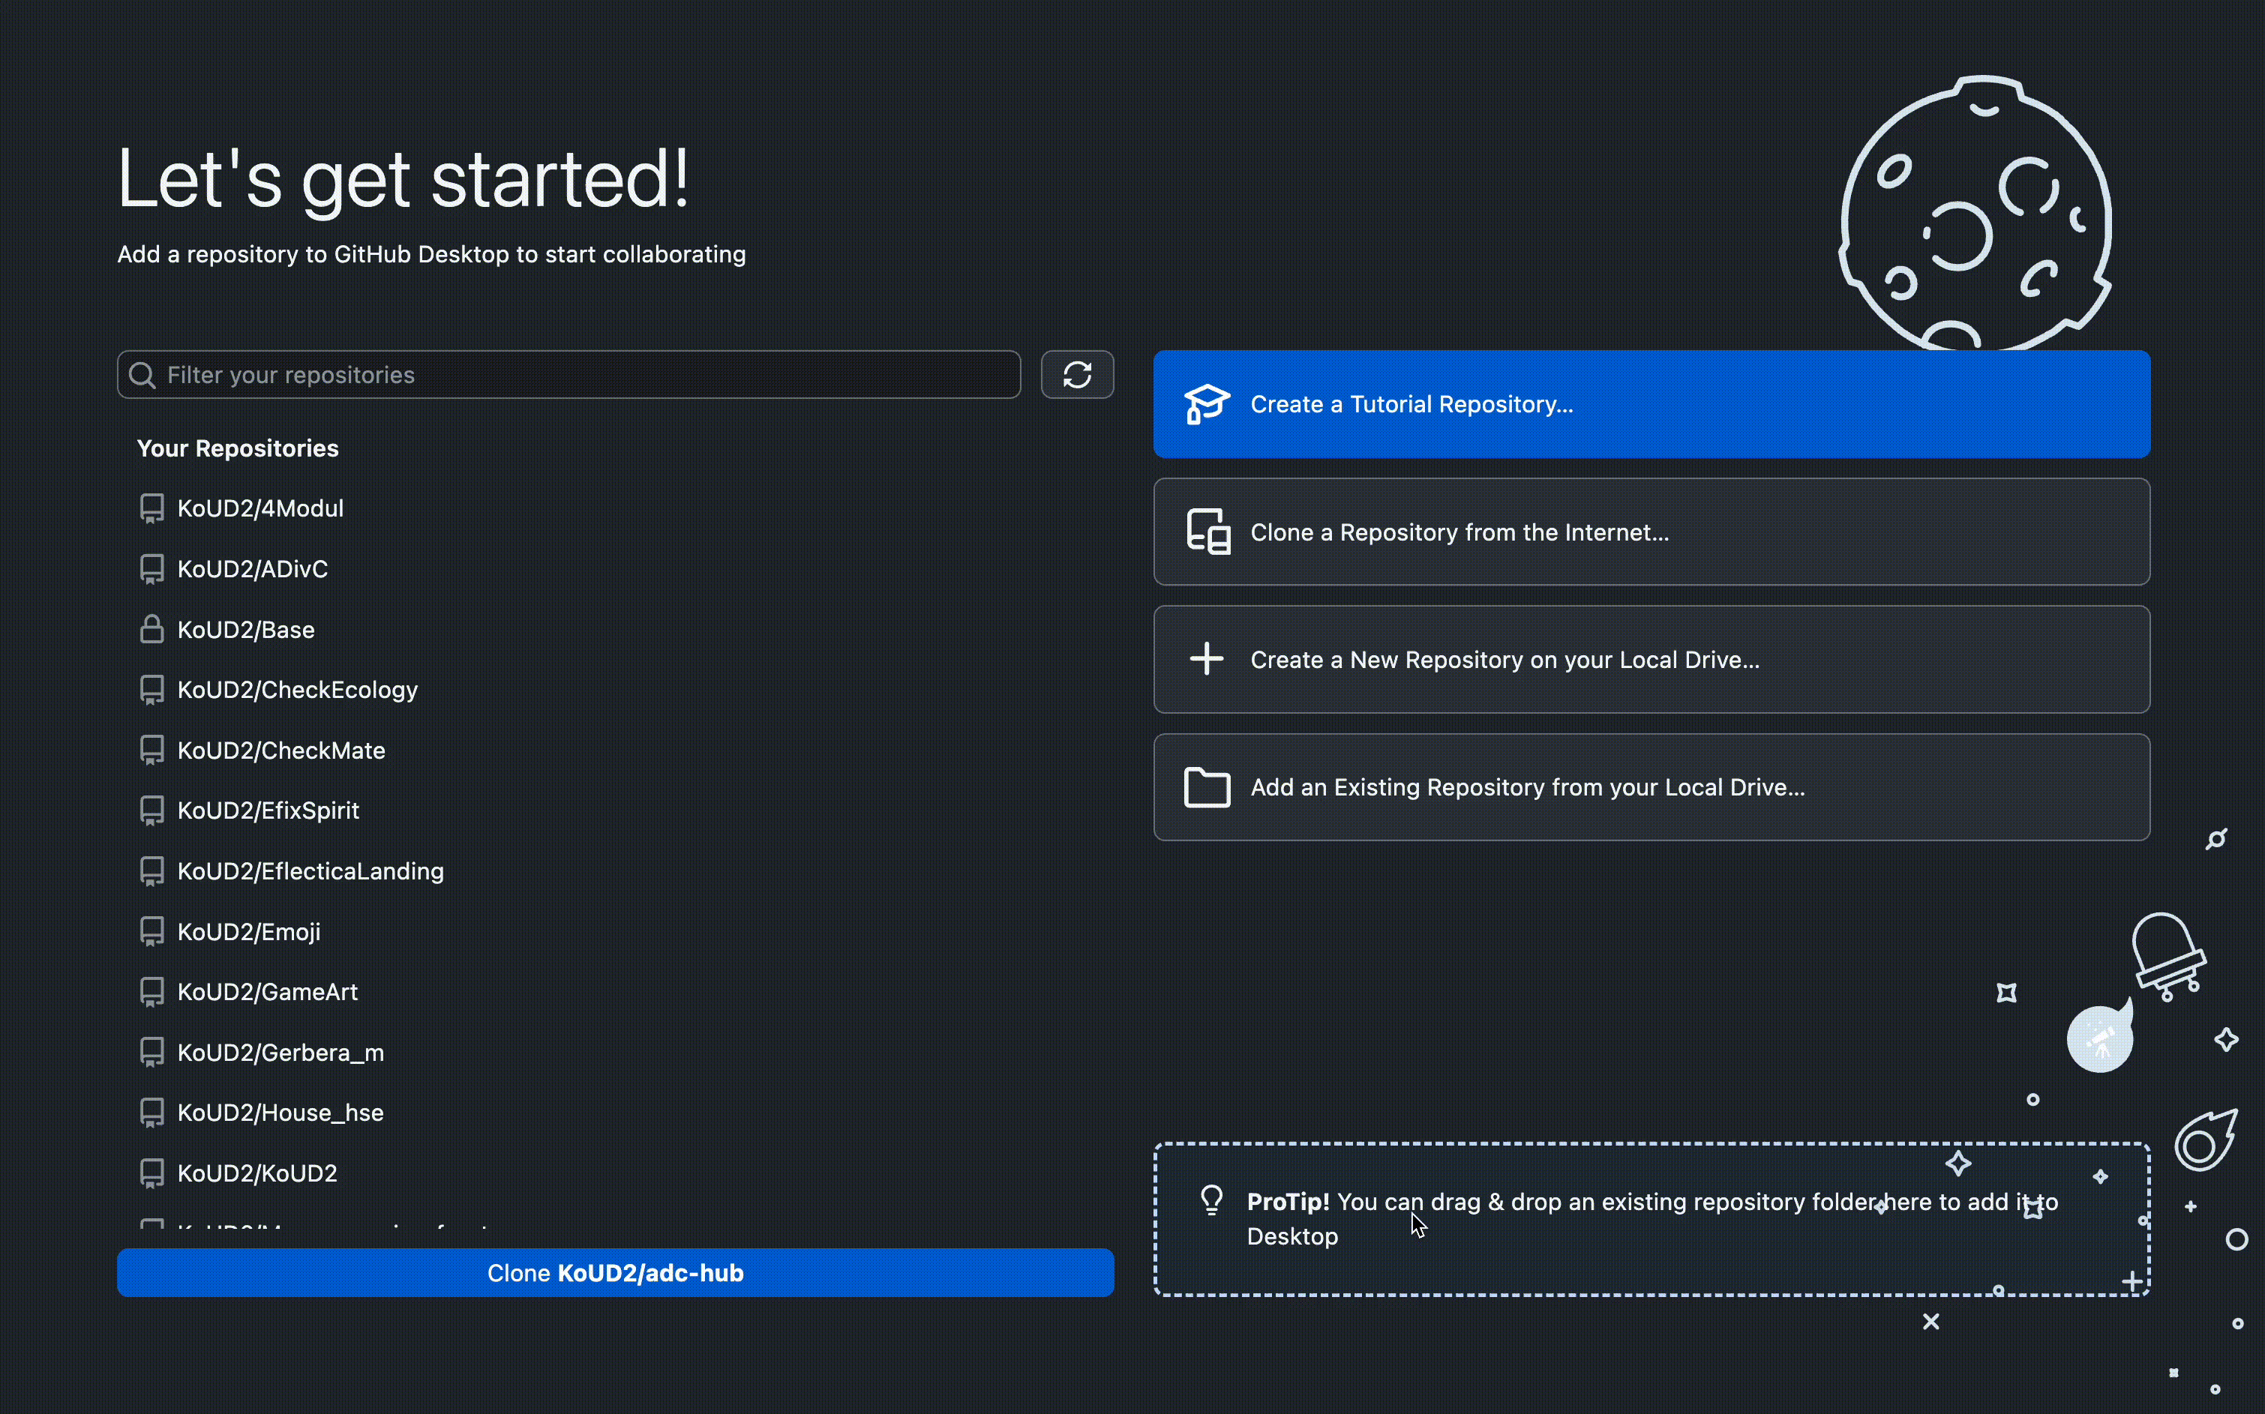Click the Your Repositories group header
This screenshot has height=1414, width=2265.
coord(238,449)
